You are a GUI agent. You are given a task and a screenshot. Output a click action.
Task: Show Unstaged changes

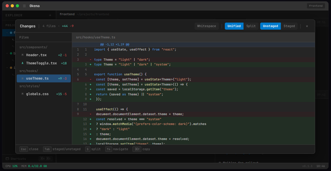(x=270, y=26)
